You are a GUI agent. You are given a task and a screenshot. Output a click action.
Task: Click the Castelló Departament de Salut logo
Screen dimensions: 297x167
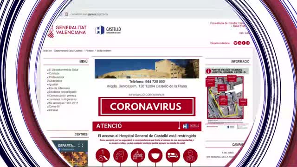[108, 30]
